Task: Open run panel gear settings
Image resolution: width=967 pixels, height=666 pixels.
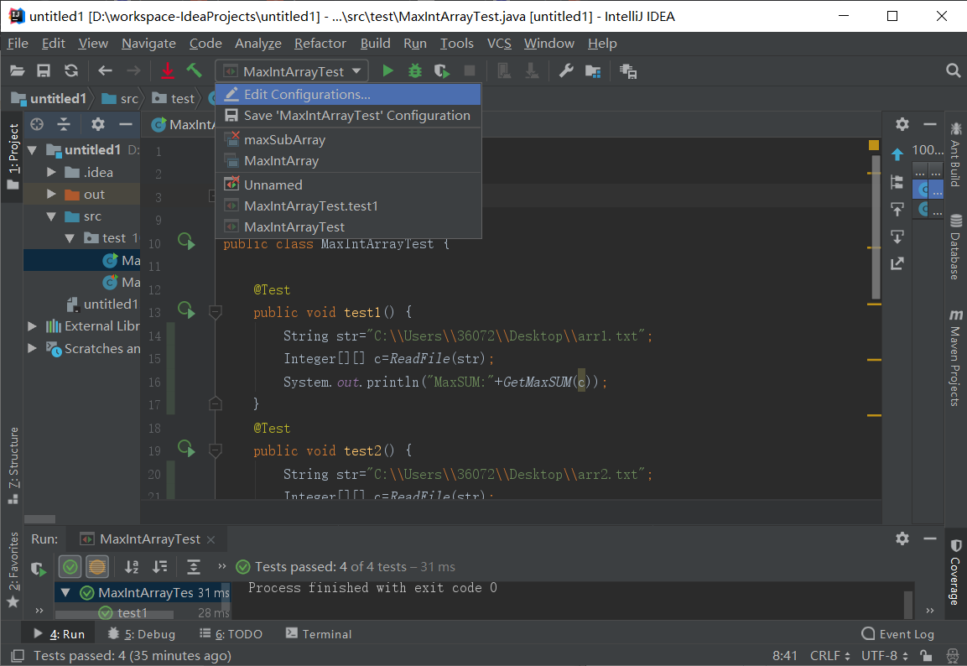Action: (x=902, y=539)
